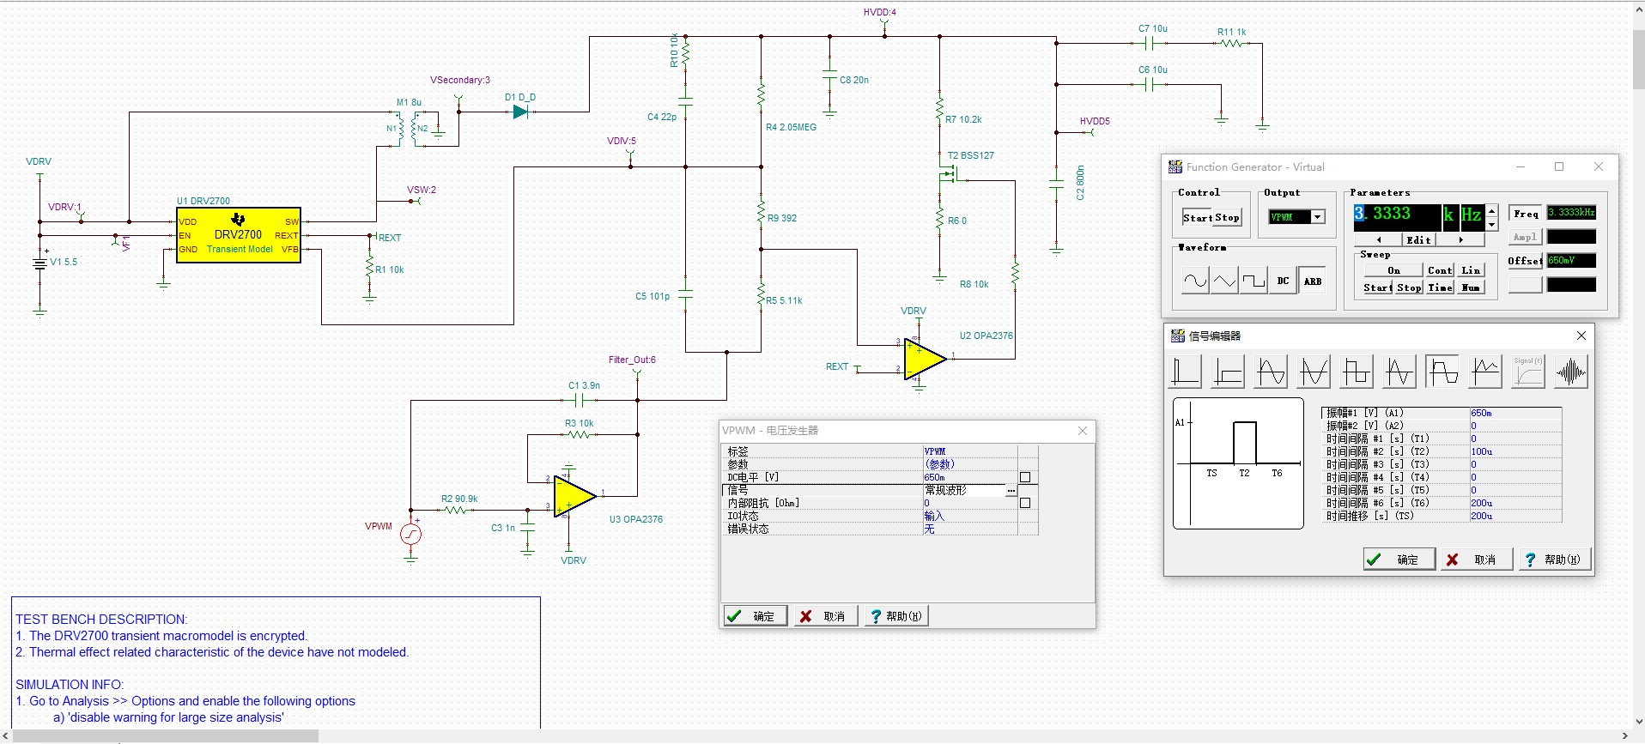Select sweep Stop parameter

1409,287
